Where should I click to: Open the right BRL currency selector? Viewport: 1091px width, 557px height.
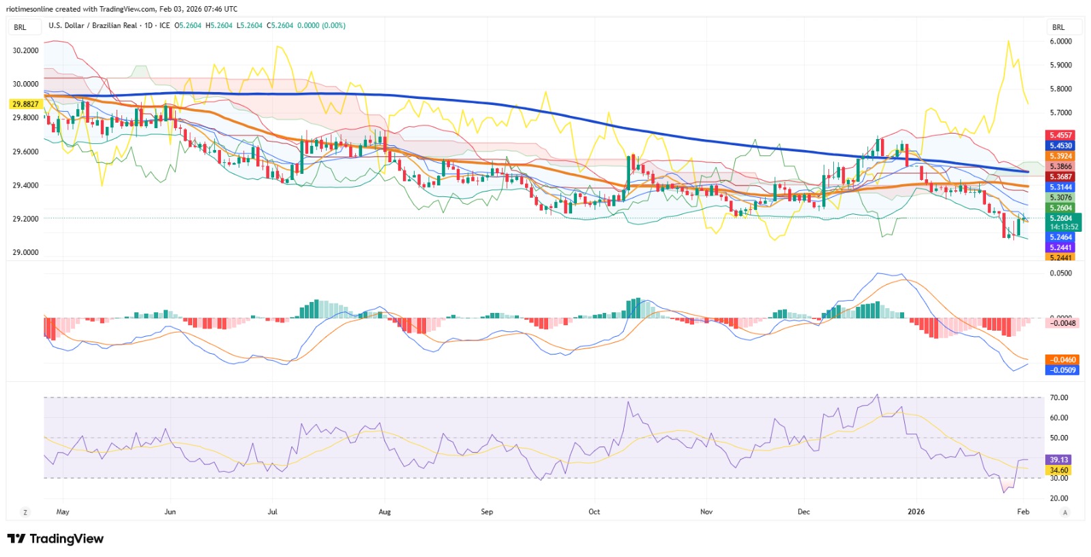click(1059, 27)
